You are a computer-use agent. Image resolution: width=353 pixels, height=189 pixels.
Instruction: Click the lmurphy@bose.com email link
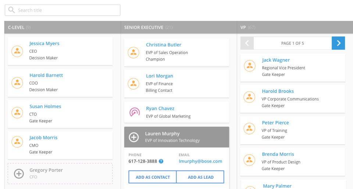(200, 161)
